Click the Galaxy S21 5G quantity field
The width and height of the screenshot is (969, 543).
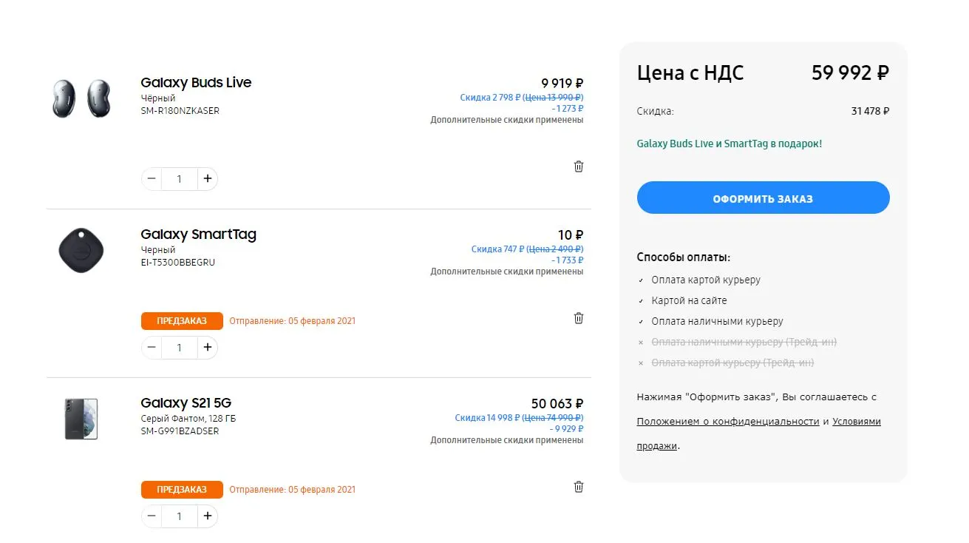coord(179,516)
